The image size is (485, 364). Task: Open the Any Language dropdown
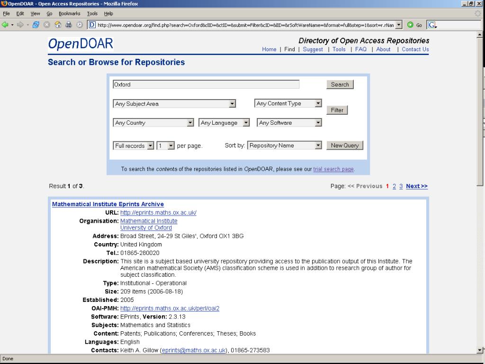[x=224, y=123]
